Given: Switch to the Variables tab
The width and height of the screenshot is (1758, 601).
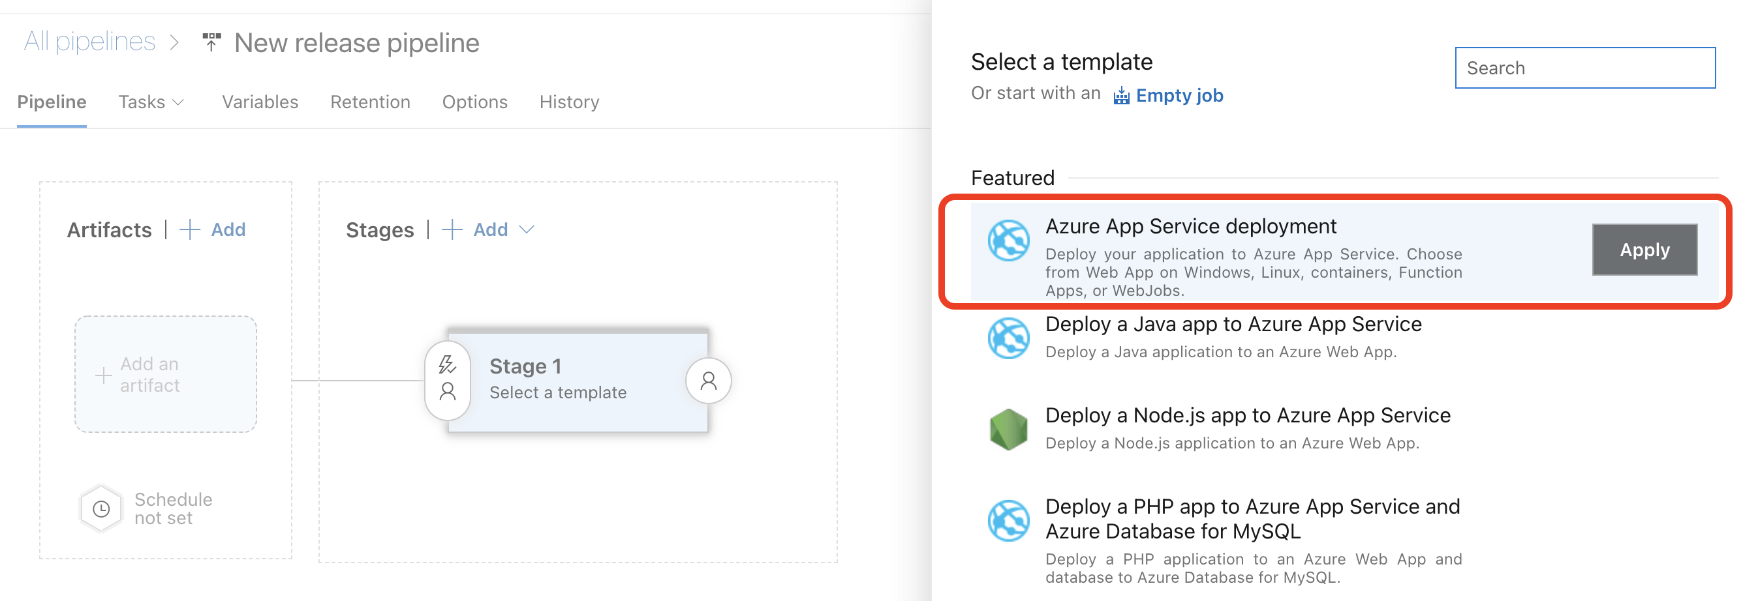Looking at the screenshot, I should (x=260, y=102).
